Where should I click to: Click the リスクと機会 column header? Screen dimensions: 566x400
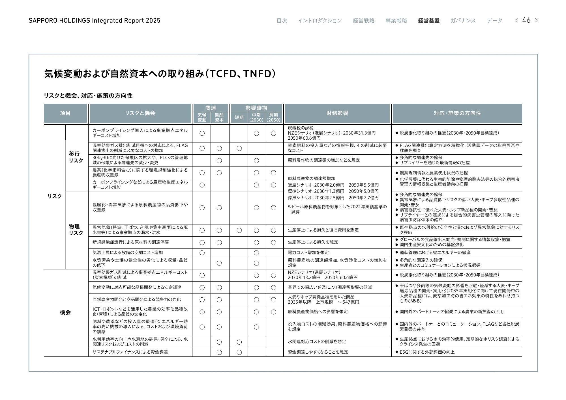point(140,113)
